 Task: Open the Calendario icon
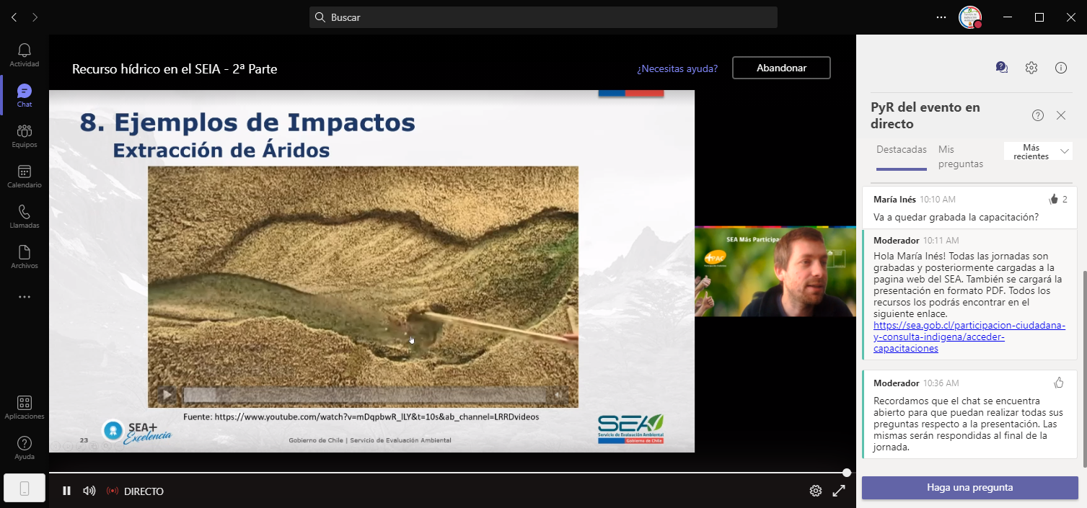tap(25, 176)
